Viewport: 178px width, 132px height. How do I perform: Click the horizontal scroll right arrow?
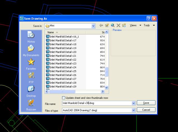pos(103,92)
